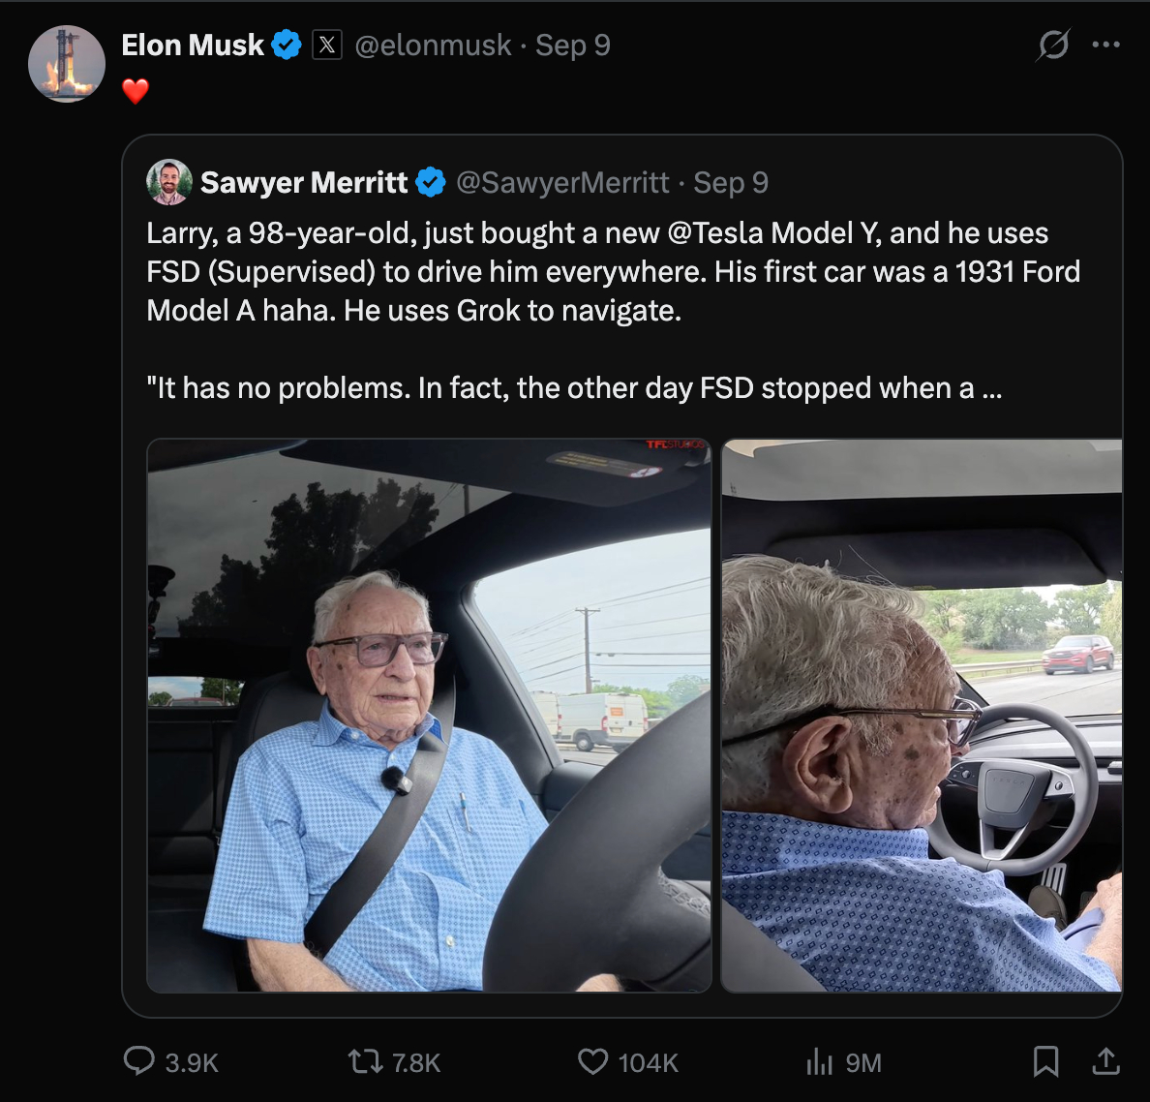Screen dimensions: 1150x1102
Task: Click the Grok explain icon
Action: click(x=1053, y=45)
